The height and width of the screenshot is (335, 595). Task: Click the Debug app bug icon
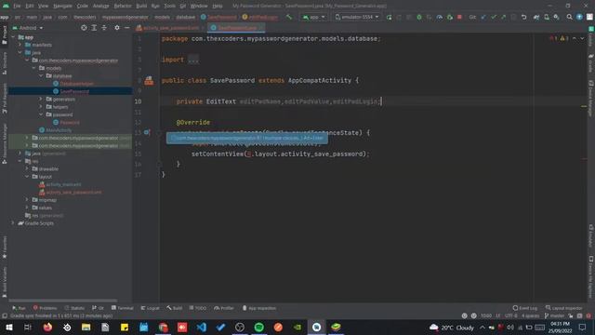(x=419, y=17)
